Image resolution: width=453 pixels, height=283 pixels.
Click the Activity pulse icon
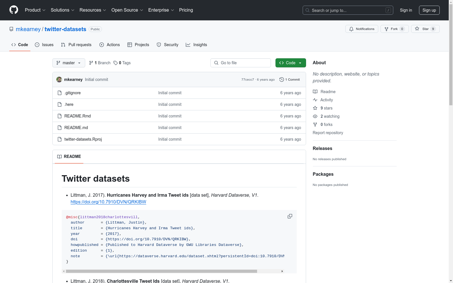pos(315,100)
